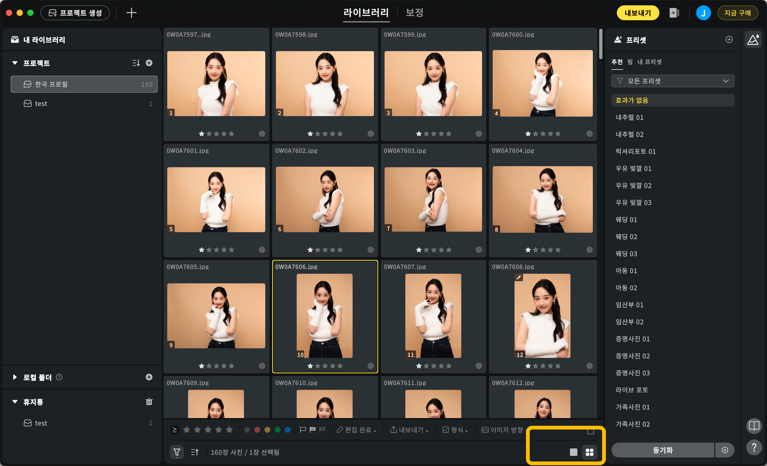Open the guide book icon in the right sidebar
The image size is (767, 466).
pos(754,426)
